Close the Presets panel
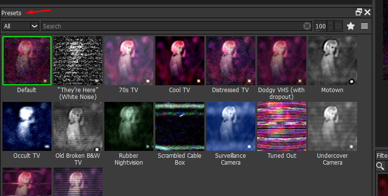 click(x=367, y=12)
